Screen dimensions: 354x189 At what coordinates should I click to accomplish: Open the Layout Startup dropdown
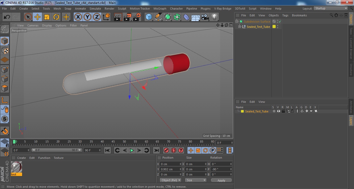tap(331, 9)
